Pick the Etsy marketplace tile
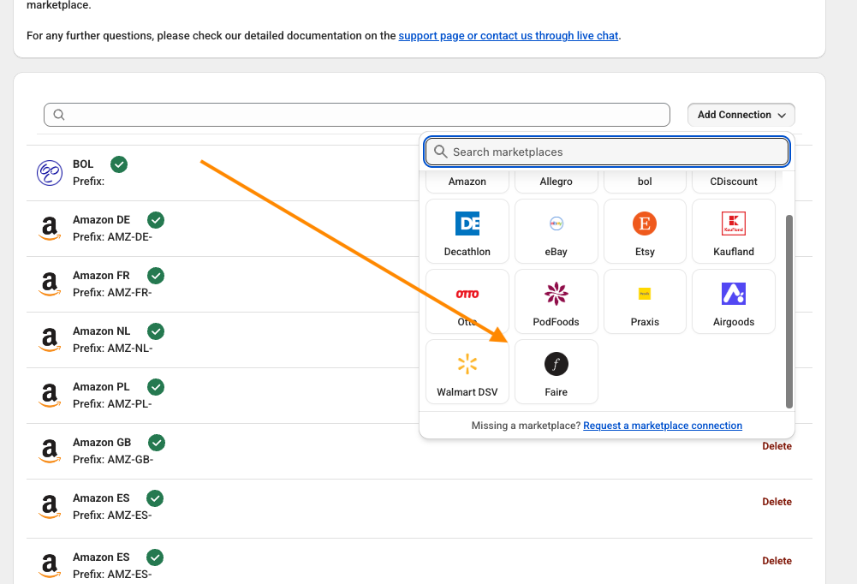This screenshot has height=584, width=857. tap(645, 231)
